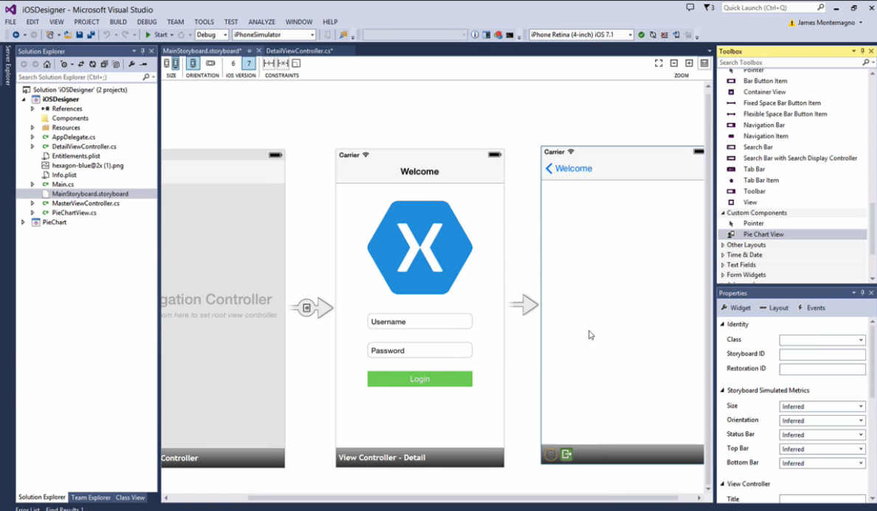Click the designer horizontal scrollbar
Image resolution: width=877 pixels, height=511 pixels.
[x=463, y=498]
